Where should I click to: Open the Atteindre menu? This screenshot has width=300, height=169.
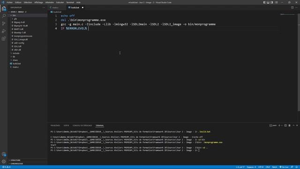(x=50, y=2)
